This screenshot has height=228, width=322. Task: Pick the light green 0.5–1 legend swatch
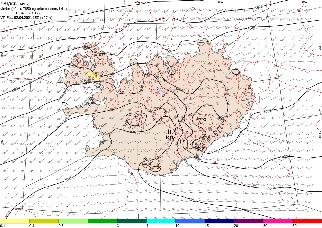coord(73,221)
